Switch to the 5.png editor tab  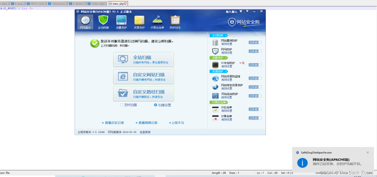[18, 4]
